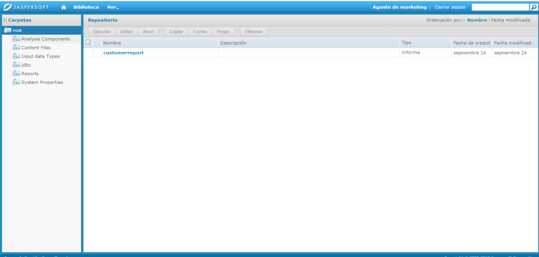Focus the search input field
The image size is (539, 257).
[x=500, y=7]
